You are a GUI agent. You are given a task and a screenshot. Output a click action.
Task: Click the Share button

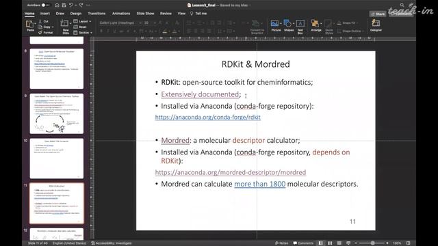378,14
